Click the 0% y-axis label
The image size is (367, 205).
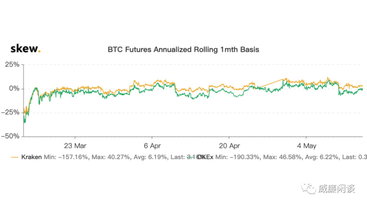pyautogui.click(x=13, y=89)
